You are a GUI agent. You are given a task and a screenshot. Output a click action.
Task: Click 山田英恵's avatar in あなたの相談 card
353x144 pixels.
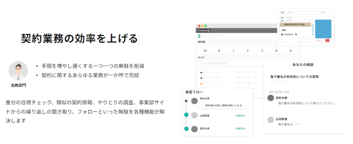pos(271,120)
